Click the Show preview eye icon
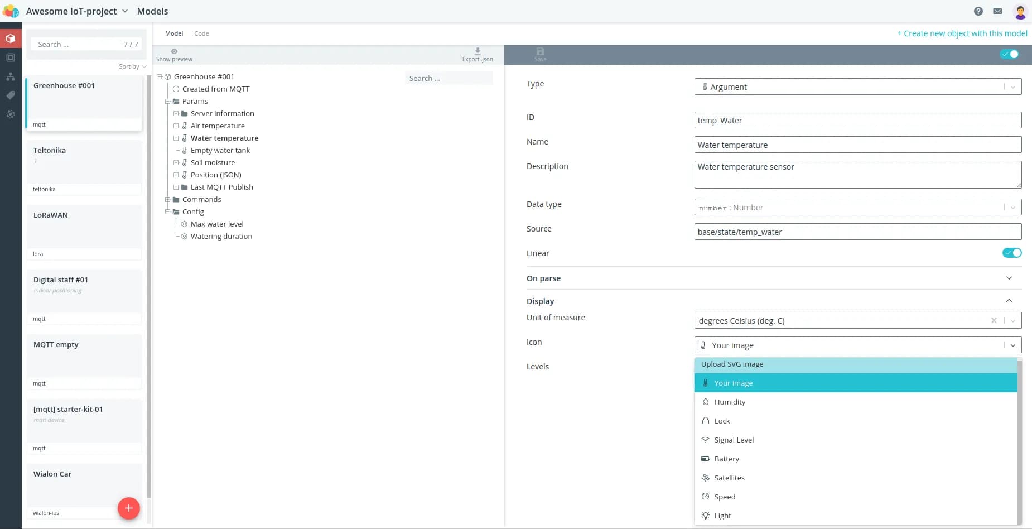The height and width of the screenshot is (529, 1032). 174,51
